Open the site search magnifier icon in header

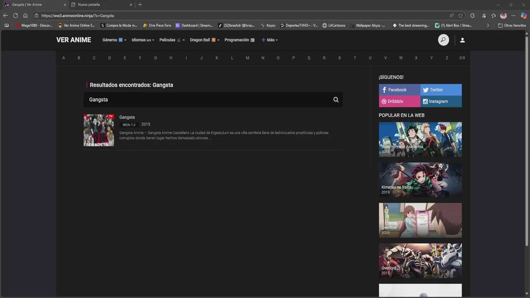443,40
